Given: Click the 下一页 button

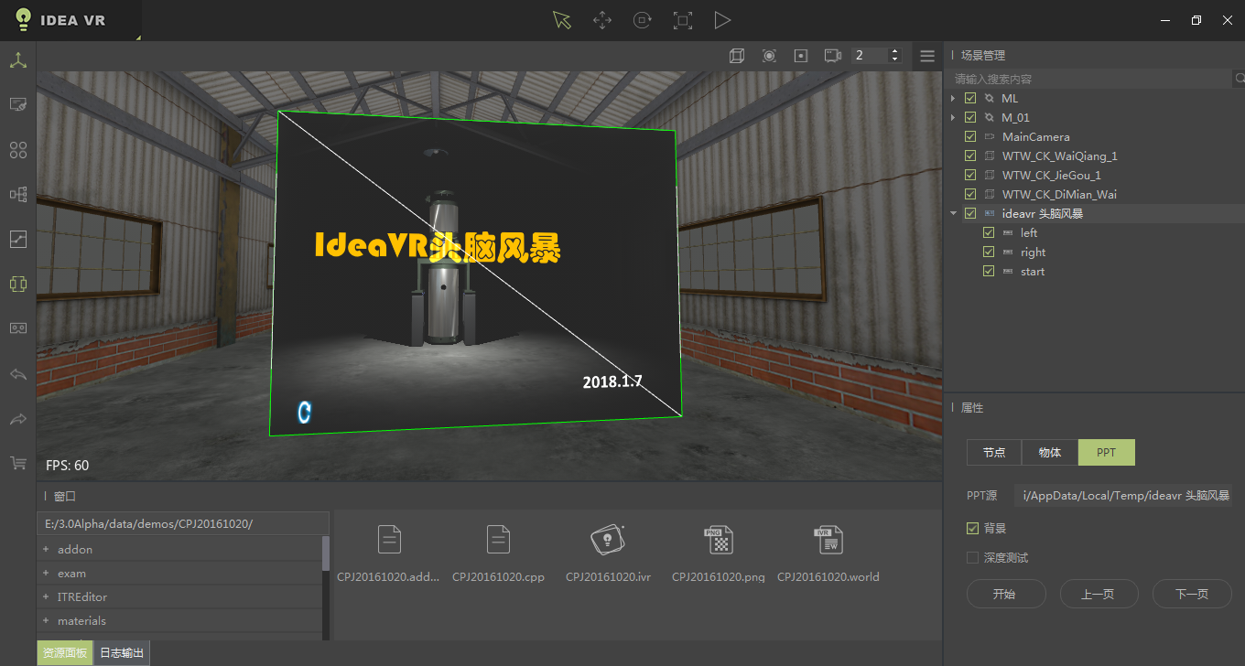Looking at the screenshot, I should pyautogui.click(x=1192, y=594).
